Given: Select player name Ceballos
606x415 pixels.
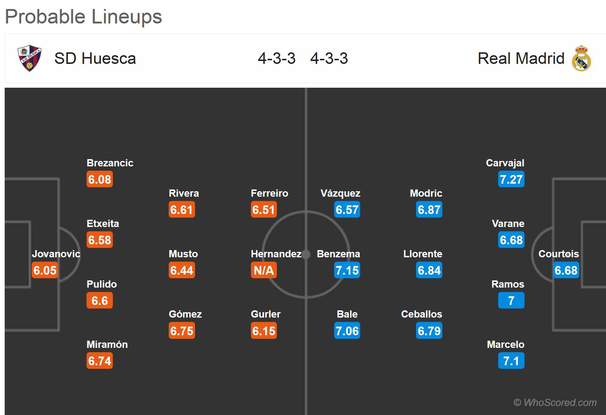Looking at the screenshot, I should [x=421, y=314].
